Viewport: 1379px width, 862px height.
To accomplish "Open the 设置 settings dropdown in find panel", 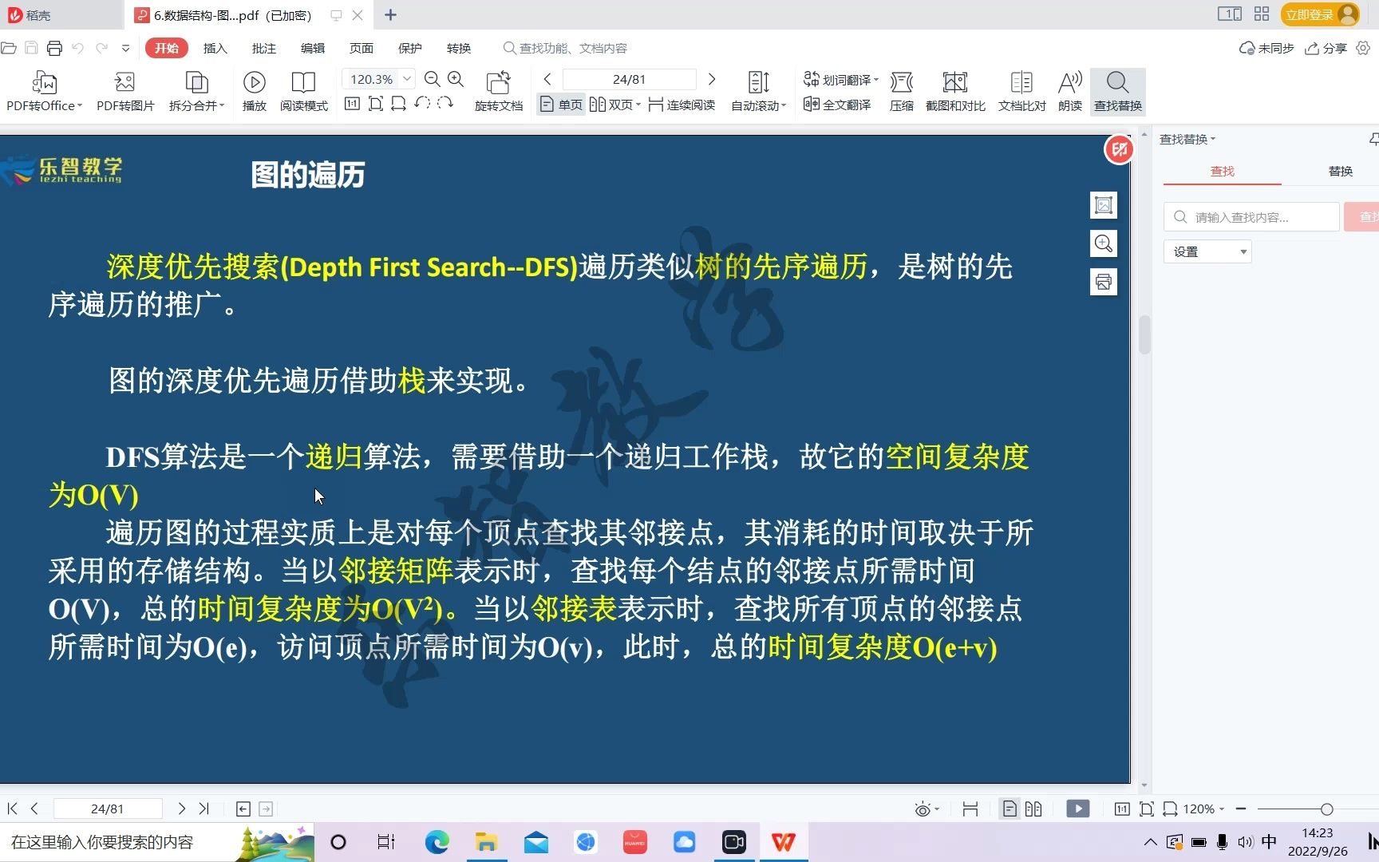I will (1207, 251).
